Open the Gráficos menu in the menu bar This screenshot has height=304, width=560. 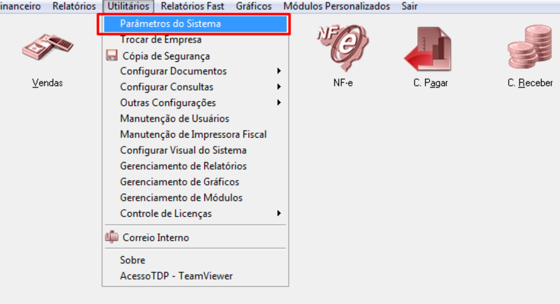point(254,6)
